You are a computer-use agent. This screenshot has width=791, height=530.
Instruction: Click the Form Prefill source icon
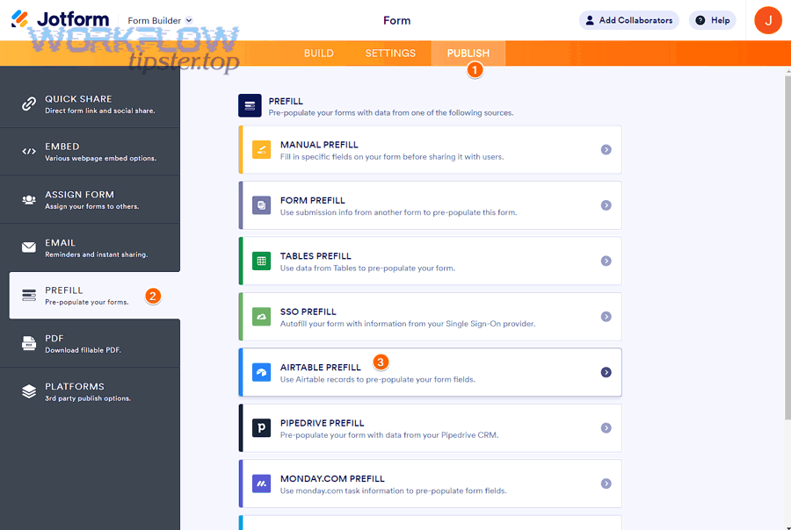coord(260,205)
